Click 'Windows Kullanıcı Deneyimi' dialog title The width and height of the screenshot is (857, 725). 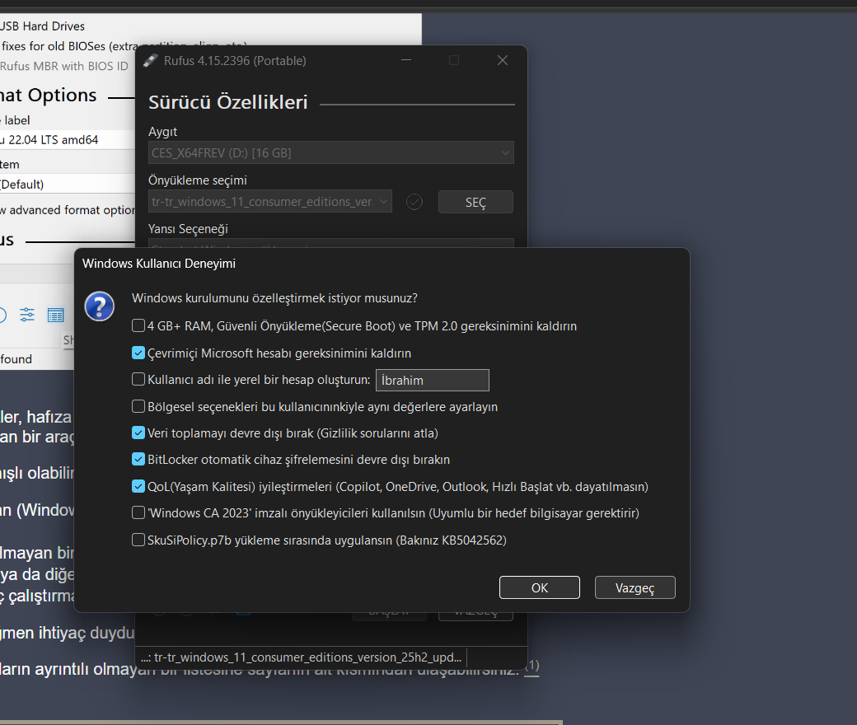click(x=159, y=264)
